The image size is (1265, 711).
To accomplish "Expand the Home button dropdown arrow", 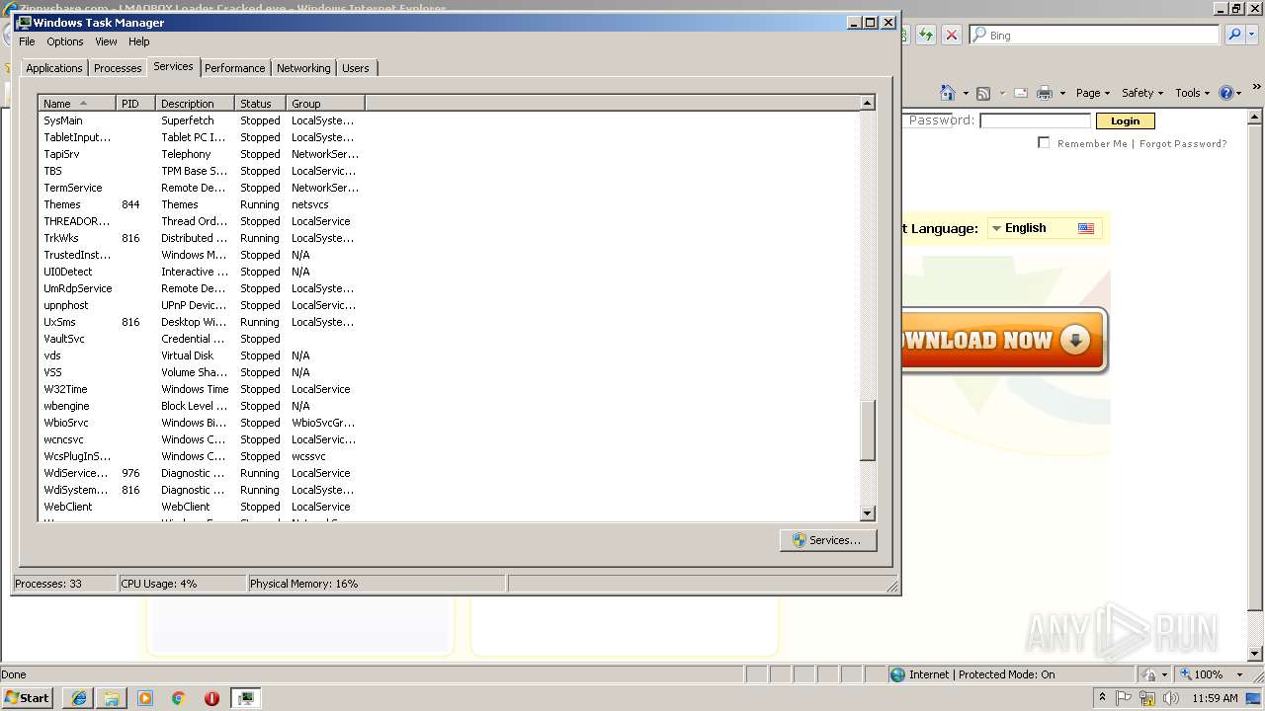I will pyautogui.click(x=966, y=94).
